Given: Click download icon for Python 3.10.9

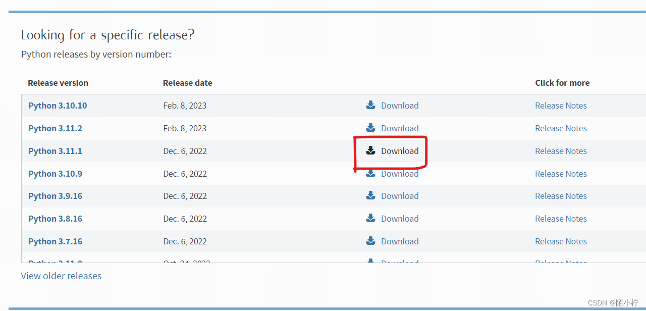Looking at the screenshot, I should coord(370,174).
